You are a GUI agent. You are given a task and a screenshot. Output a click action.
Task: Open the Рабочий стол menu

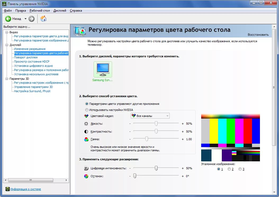[40, 11]
